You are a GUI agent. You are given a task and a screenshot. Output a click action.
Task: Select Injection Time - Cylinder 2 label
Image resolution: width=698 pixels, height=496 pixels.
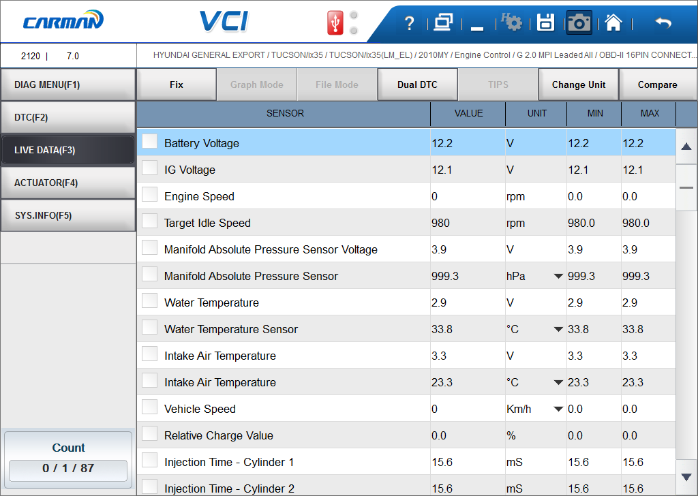[x=229, y=489]
